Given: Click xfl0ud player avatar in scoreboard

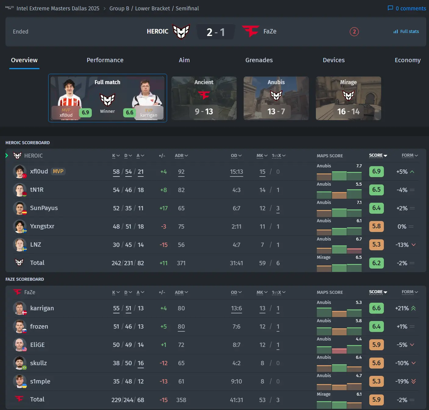Looking at the screenshot, I should pos(20,172).
